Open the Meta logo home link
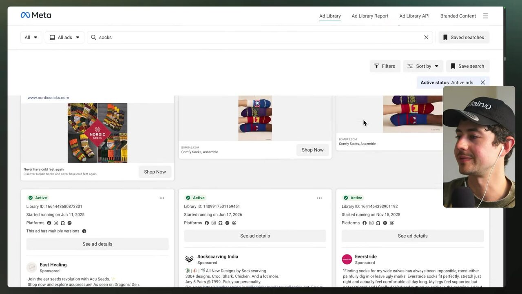 [36, 15]
